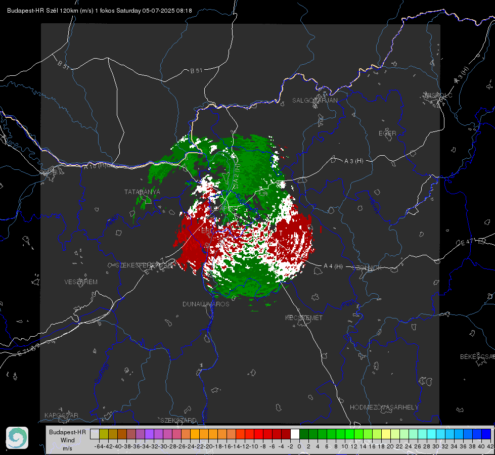
Task: Click the BÉKÉSCSABA label at the map edge
Action: [x=477, y=357]
